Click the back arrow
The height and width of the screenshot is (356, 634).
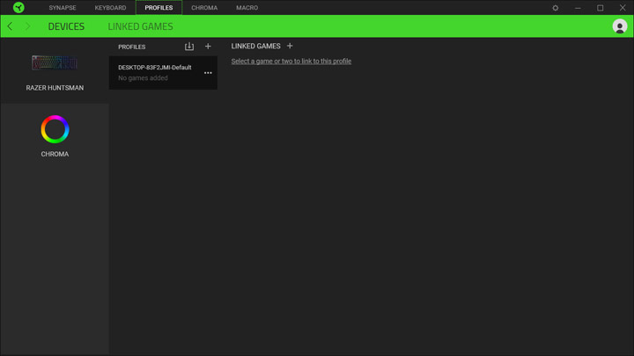tap(10, 26)
